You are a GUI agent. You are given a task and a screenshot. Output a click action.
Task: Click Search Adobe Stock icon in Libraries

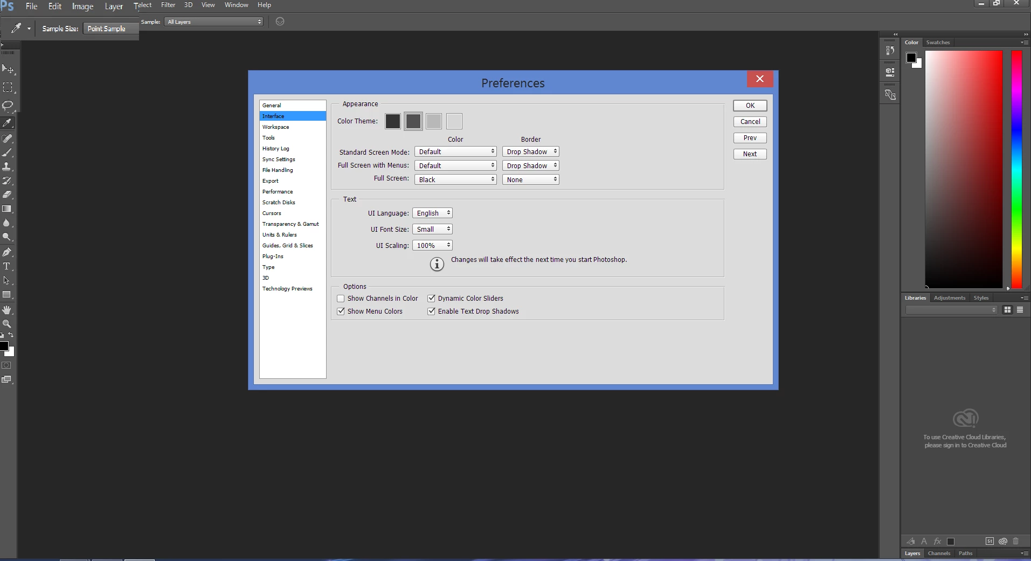(990, 541)
